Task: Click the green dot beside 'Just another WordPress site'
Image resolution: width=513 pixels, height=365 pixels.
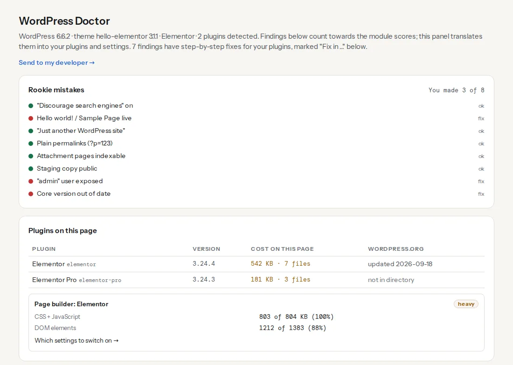Action: tap(31, 131)
